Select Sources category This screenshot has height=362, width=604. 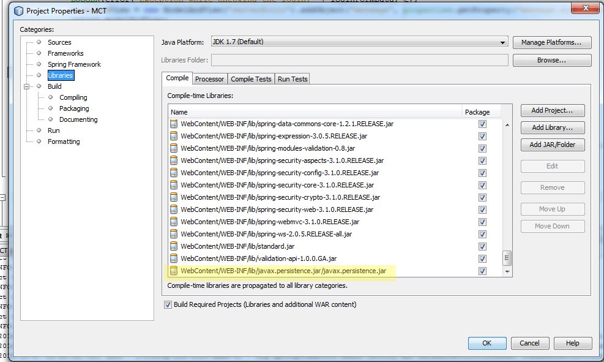[x=59, y=42]
